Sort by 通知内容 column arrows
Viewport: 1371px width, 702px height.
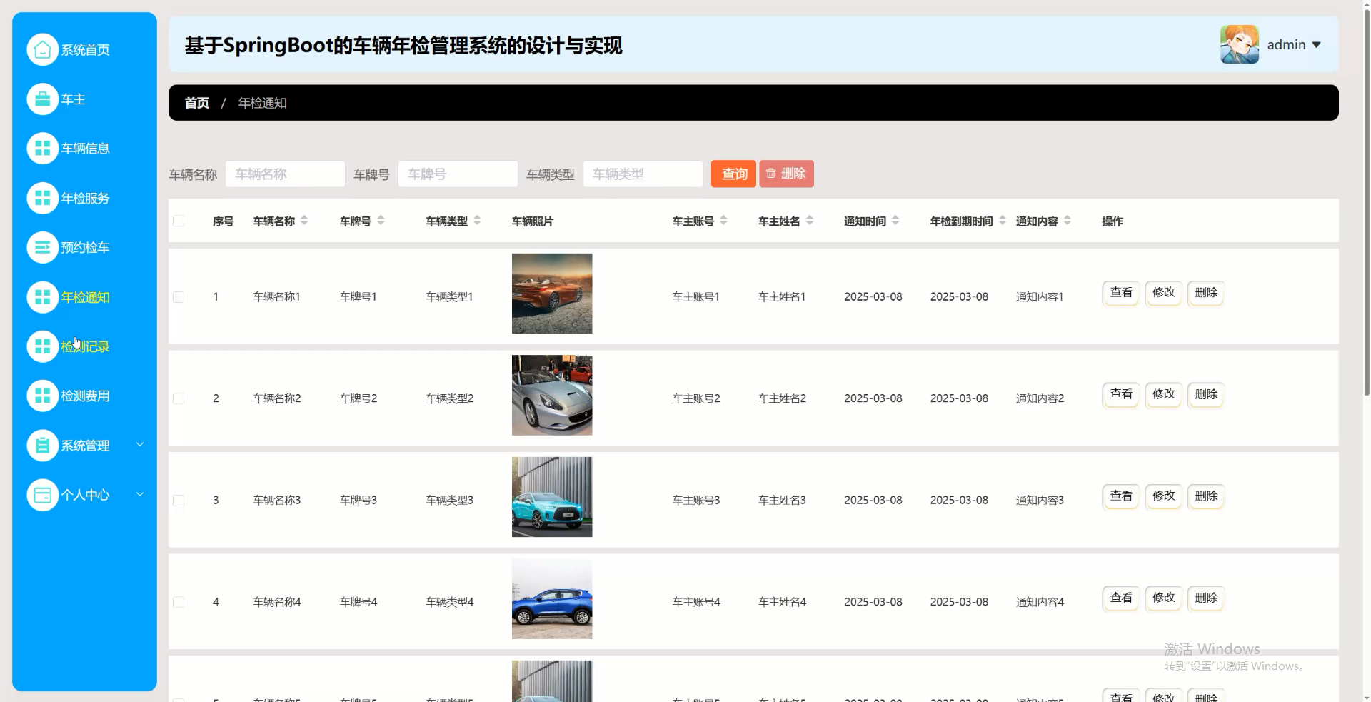click(x=1068, y=221)
